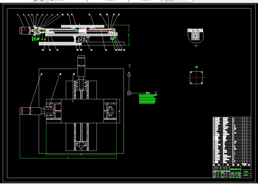The image size is (258, 184).
Task: Select the left bearing block in plan view
Action: [x=49, y=111]
